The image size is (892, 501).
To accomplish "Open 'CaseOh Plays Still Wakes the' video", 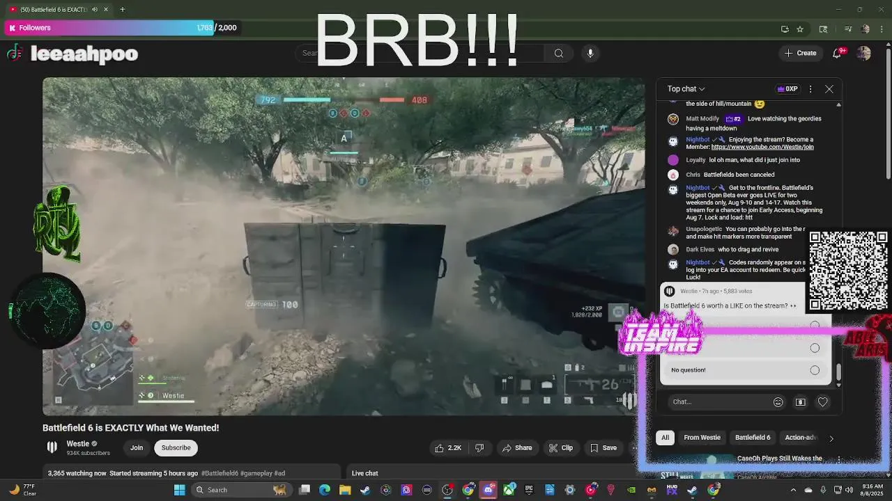I will coord(779,459).
